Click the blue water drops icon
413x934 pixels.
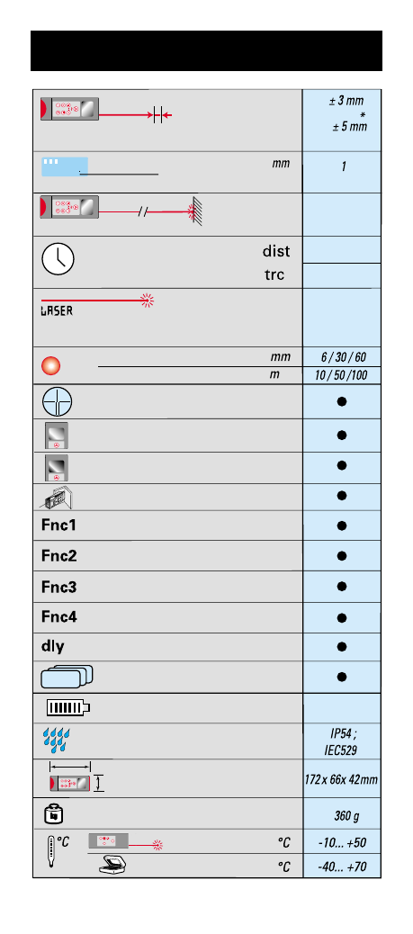58,741
